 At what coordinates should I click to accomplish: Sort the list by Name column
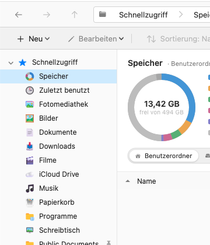[x=146, y=181]
